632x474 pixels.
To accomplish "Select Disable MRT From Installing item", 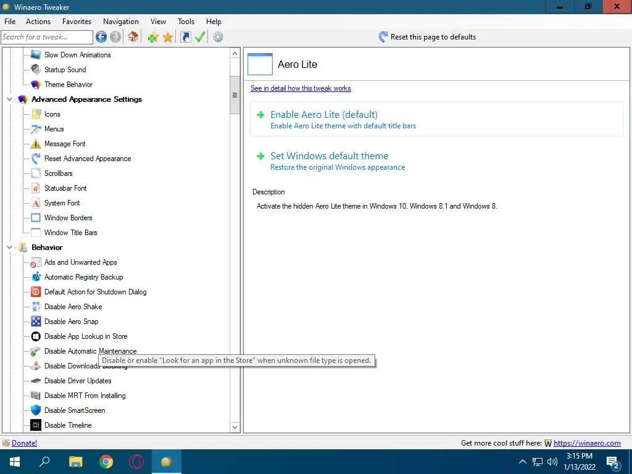I will coord(85,396).
